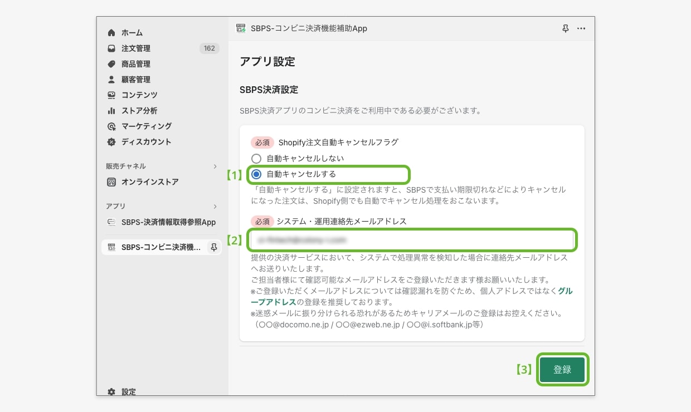This screenshot has width=691, height=412.
Task: Click the ディスカウント badge icon
Action: point(111,142)
